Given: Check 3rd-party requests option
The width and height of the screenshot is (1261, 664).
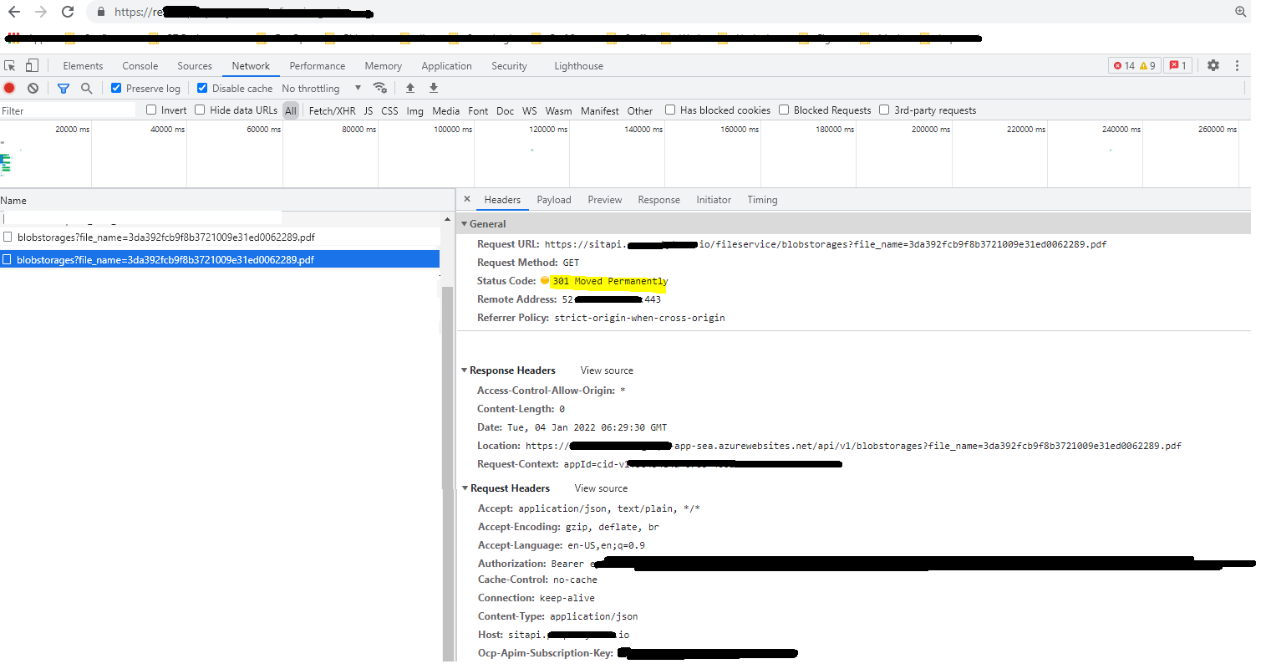Looking at the screenshot, I should coord(884,110).
